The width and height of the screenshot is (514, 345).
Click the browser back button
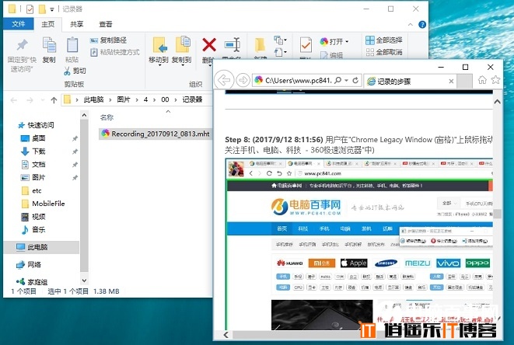224,80
